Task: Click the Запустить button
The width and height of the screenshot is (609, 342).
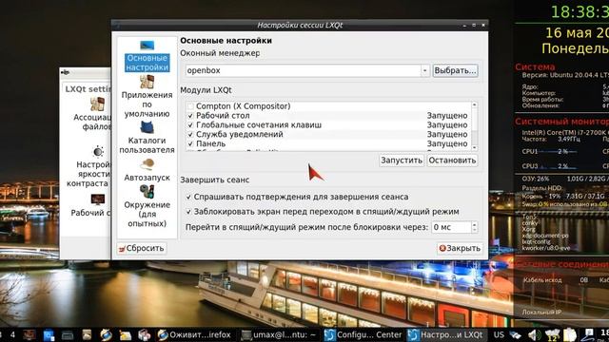Action: pyautogui.click(x=402, y=161)
